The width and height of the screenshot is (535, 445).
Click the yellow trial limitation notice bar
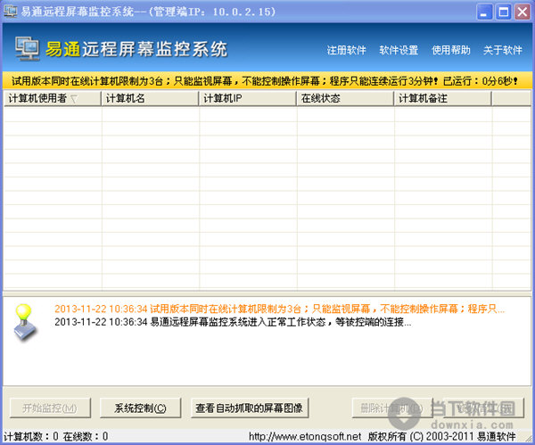click(x=267, y=81)
